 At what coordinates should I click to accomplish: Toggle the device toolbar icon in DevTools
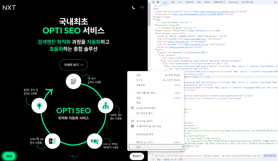pyautogui.click(x=158, y=2)
